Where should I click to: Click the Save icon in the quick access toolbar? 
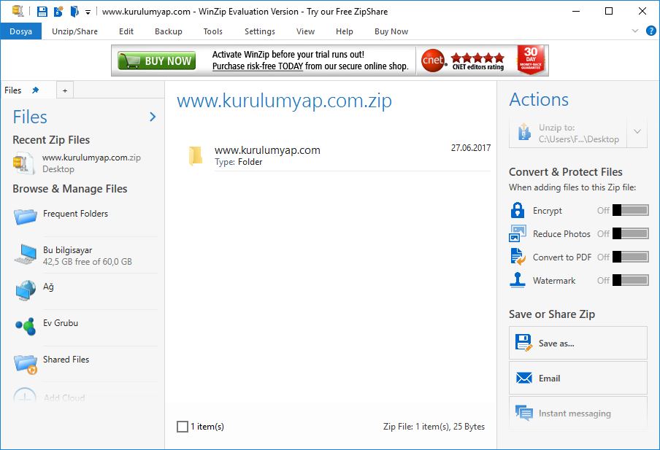point(42,12)
